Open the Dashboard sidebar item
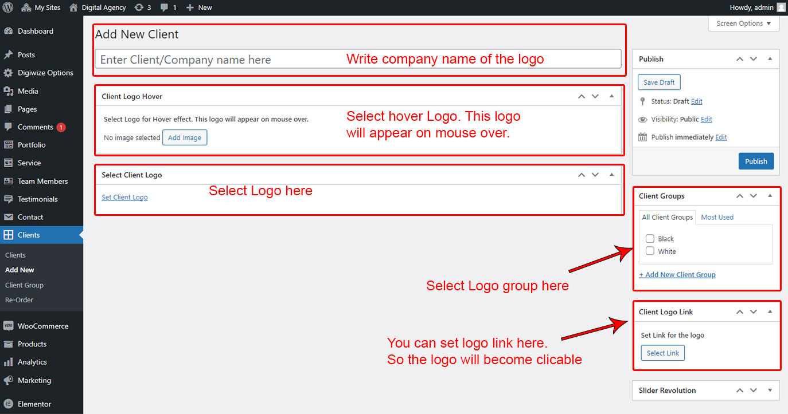The image size is (788, 414). pos(35,31)
